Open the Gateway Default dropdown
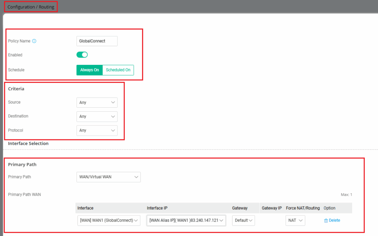Screen dimensions: 378x236 tap(243, 221)
